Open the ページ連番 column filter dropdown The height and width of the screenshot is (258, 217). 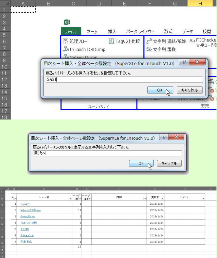coord(90,199)
